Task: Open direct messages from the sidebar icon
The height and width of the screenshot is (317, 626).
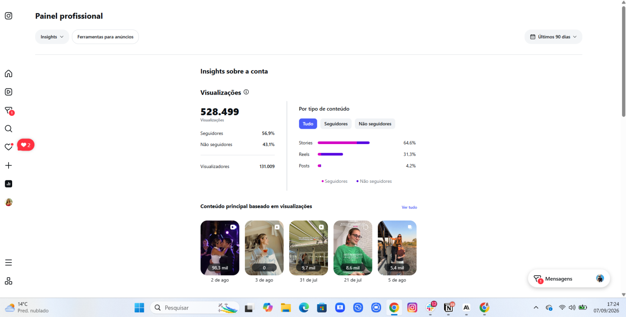Action: click(x=9, y=110)
